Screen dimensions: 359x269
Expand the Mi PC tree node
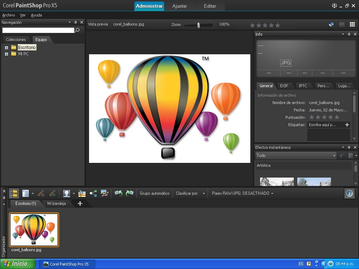[x=6, y=54]
